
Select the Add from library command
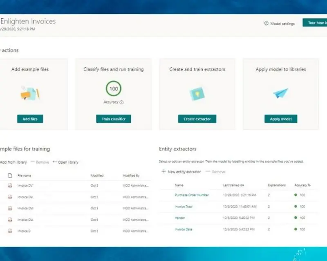click(x=13, y=162)
